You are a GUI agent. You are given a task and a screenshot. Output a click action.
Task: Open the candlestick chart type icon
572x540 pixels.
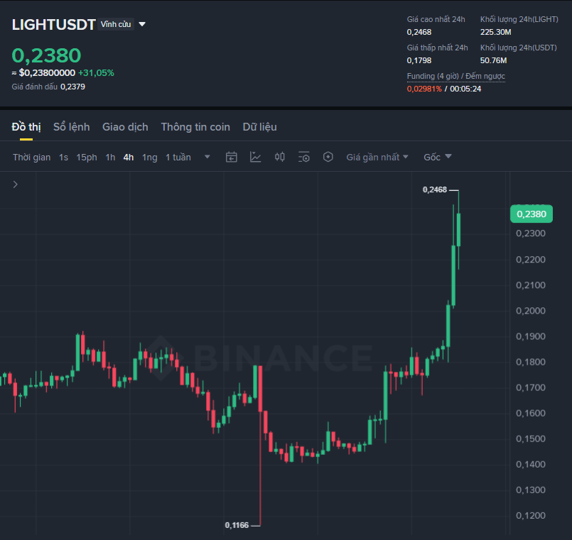[x=280, y=157]
